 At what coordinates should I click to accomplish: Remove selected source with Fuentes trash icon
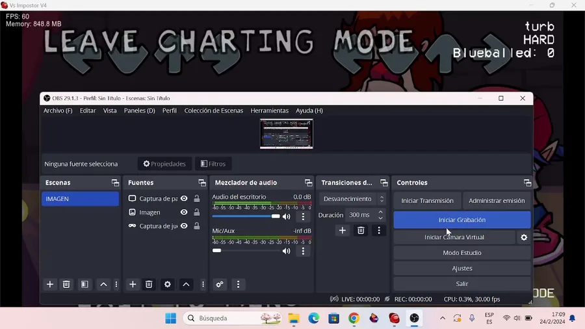click(149, 284)
